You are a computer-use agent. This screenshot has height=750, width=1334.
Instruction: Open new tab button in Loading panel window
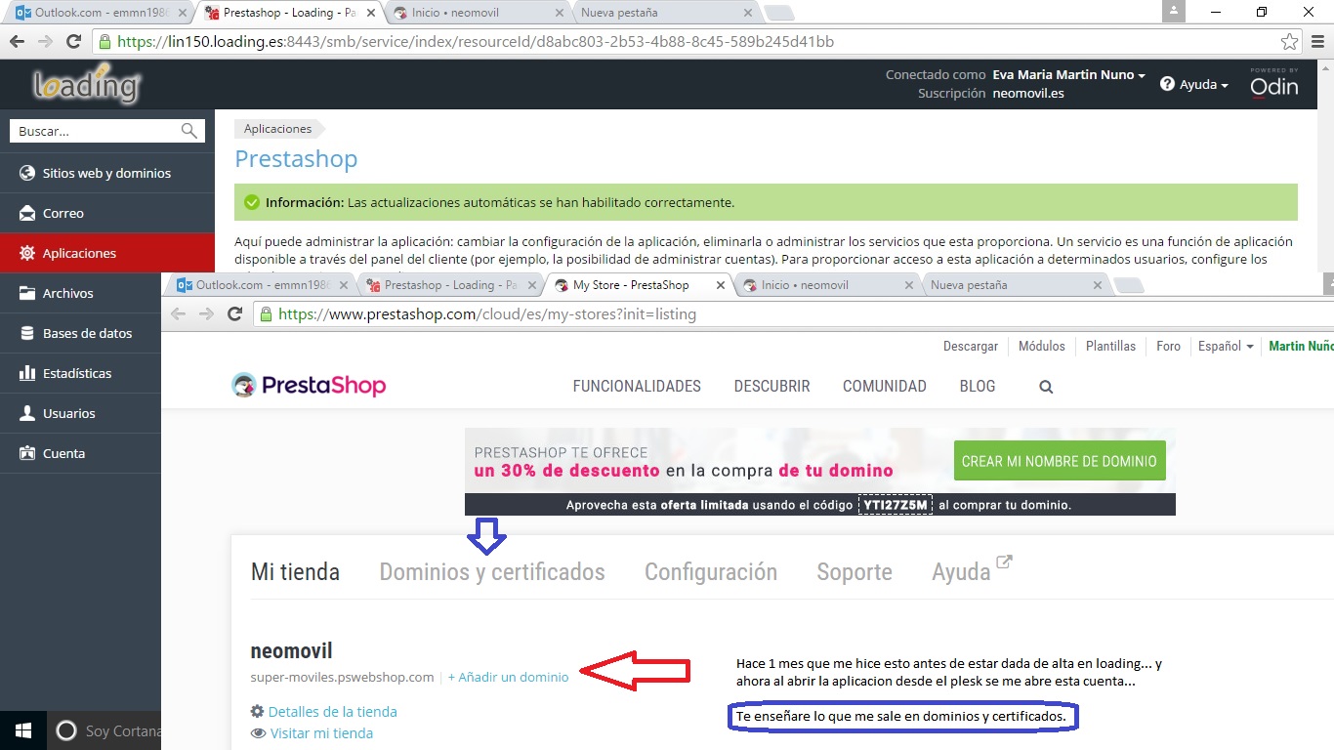[x=778, y=13]
